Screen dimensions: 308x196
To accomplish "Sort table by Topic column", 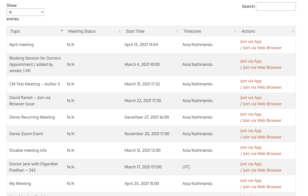I will (x=16, y=31).
